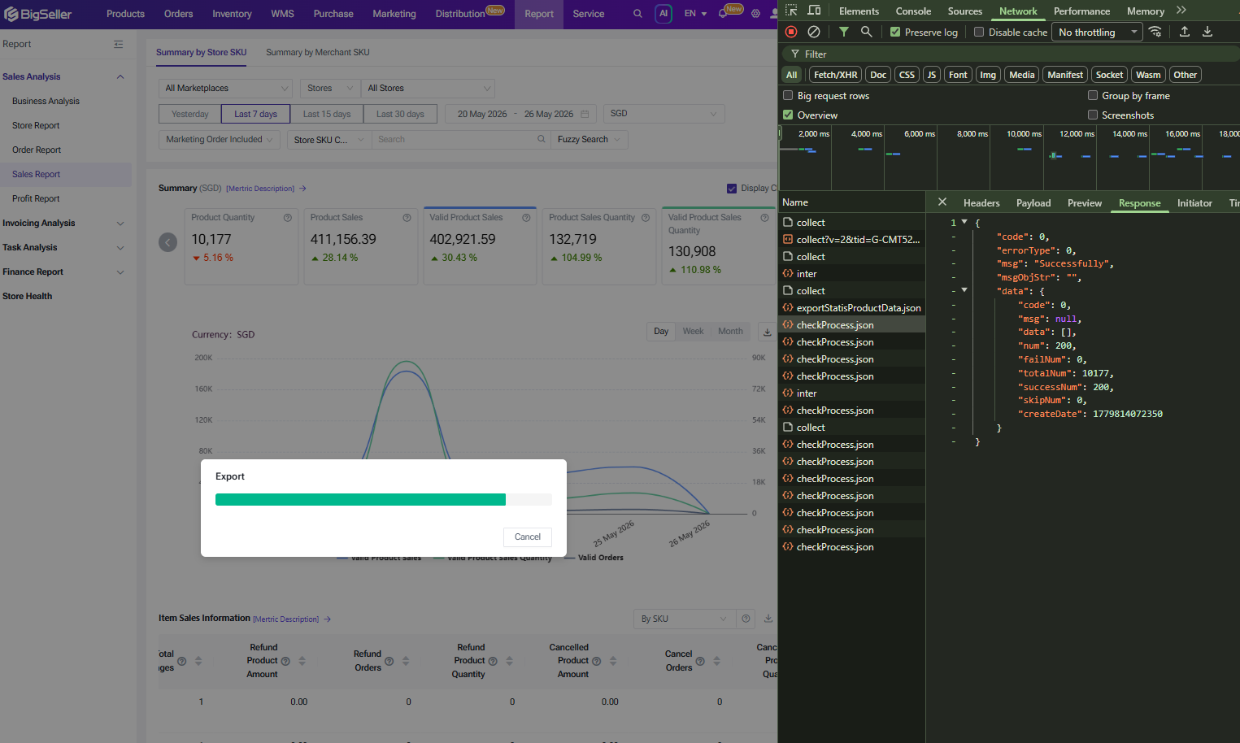Open the search icon in top navigation
This screenshot has width=1240, height=743.
click(x=637, y=14)
